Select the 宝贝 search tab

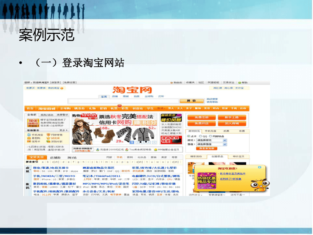104,97
